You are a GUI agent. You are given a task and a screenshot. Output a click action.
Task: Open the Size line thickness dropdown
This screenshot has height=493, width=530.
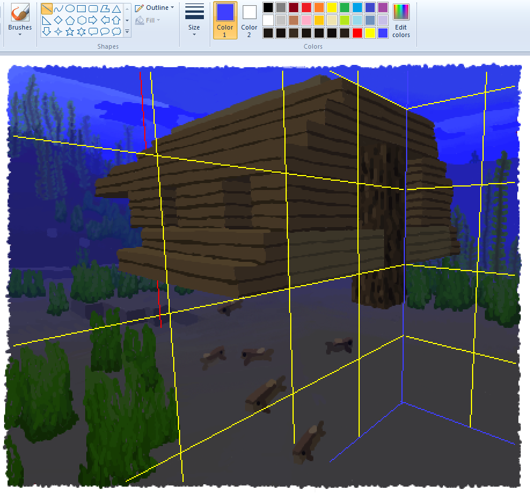(194, 20)
